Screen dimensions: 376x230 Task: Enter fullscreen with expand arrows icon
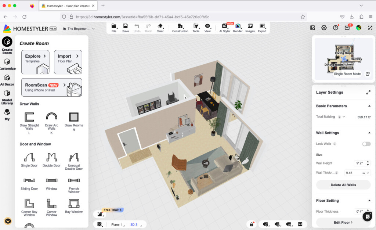tap(370, 28)
